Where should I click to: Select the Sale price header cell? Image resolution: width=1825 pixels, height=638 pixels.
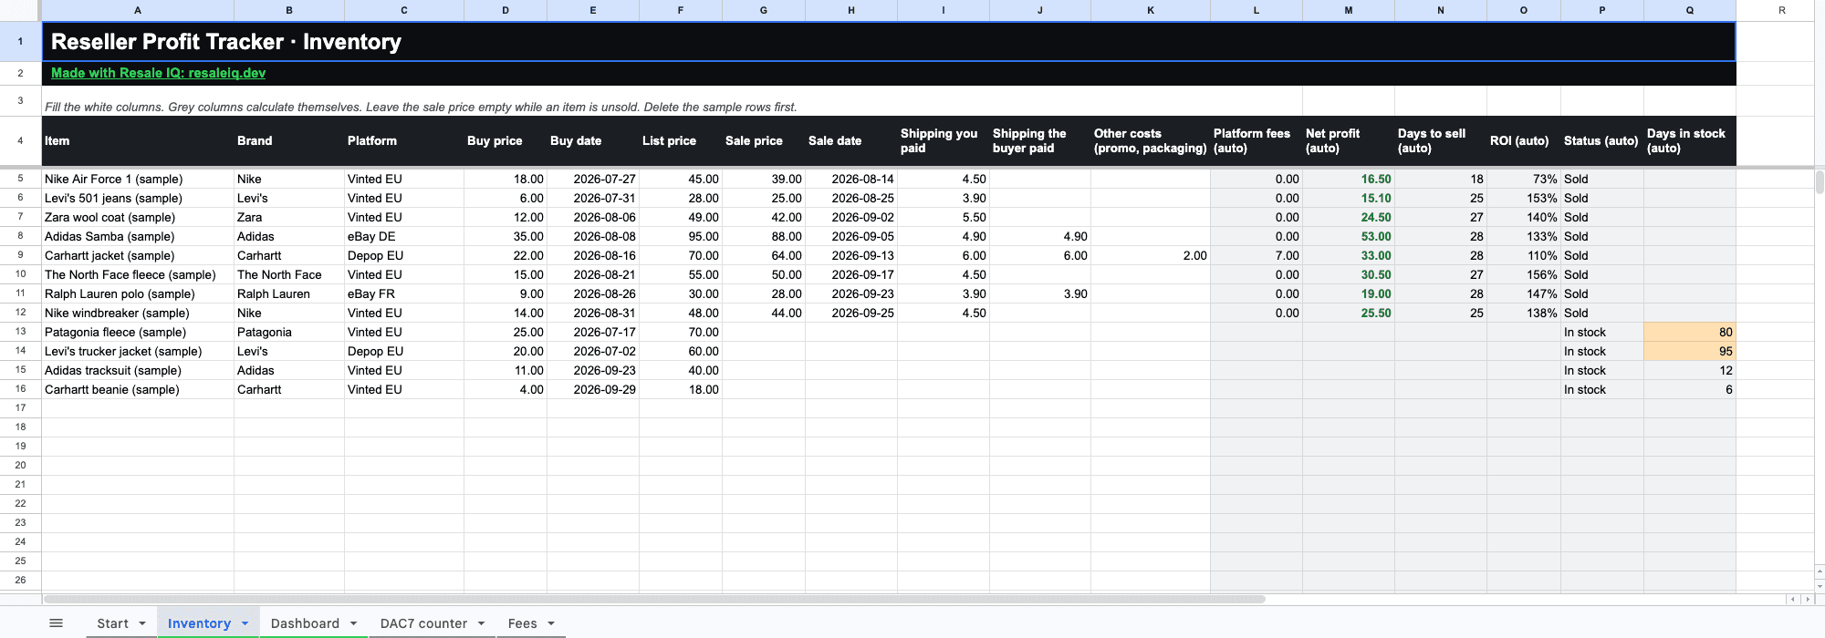click(x=764, y=141)
